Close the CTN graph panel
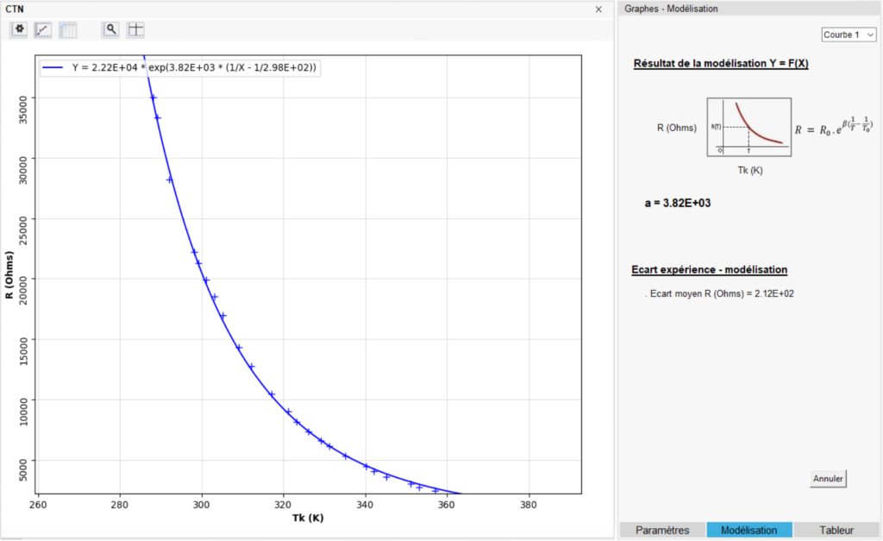 coord(598,9)
